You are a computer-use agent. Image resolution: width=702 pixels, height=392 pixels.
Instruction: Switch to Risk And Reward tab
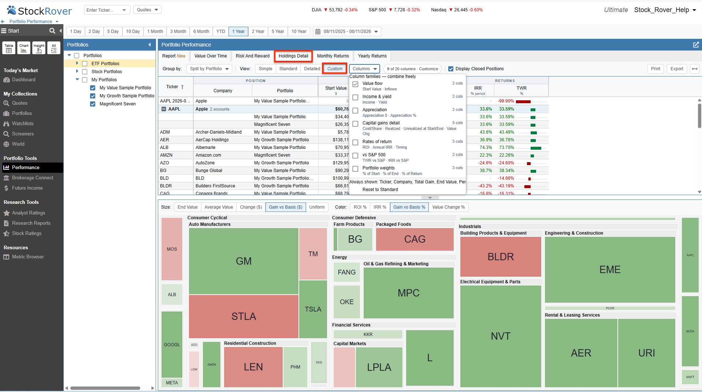coord(253,56)
